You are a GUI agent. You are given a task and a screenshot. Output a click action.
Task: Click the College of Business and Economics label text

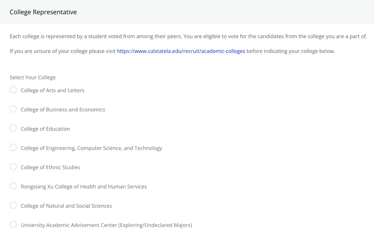pyautogui.click(x=63, y=109)
